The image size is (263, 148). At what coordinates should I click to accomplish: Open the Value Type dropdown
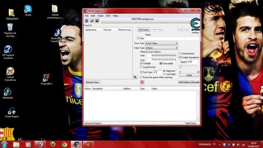click(161, 48)
